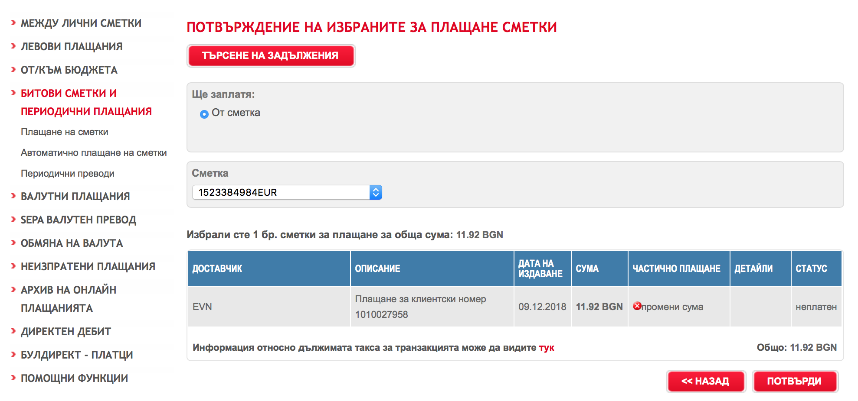The height and width of the screenshot is (401, 858).
Task: Open the тук transaction fee link
Action: (547, 348)
